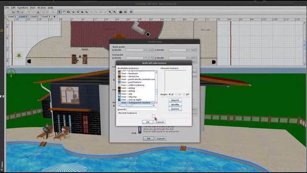Activate the Create polylines tool

tap(78, 12)
